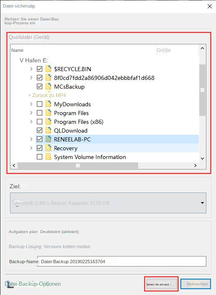Expand the RENEELAB-PC tree node

[x=31, y=139]
